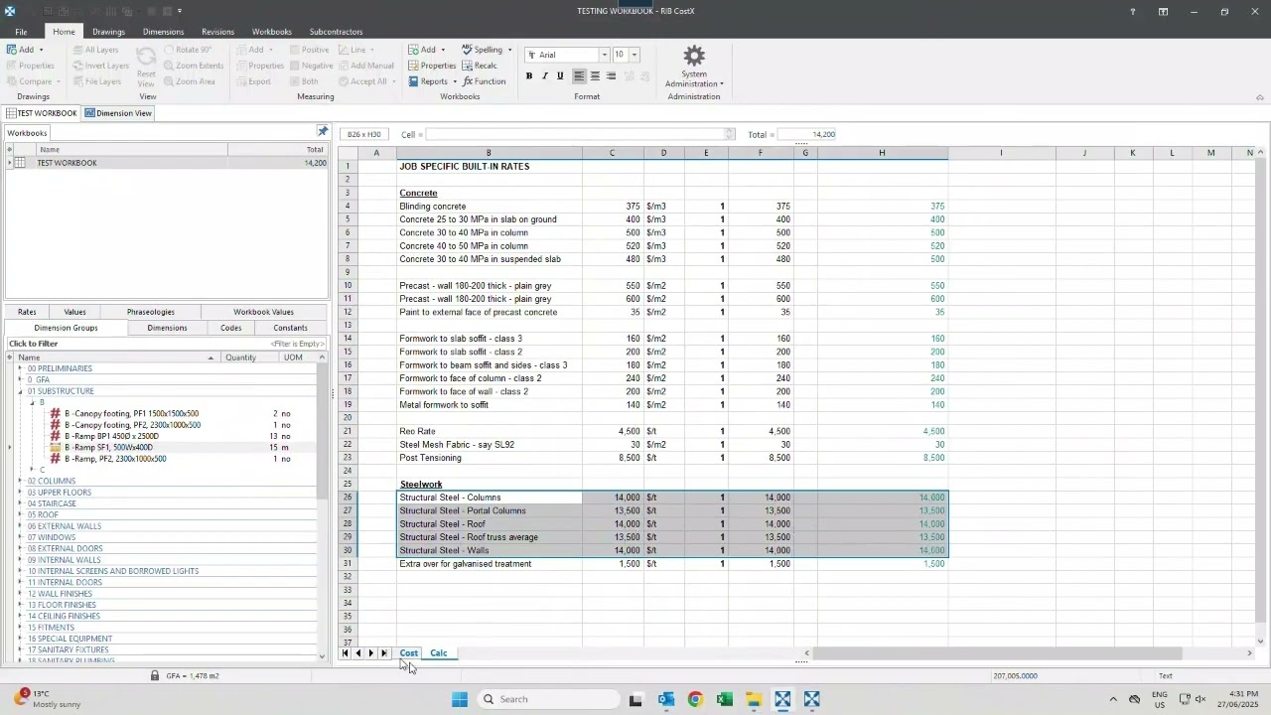
Task: Center-align the cell text
Action: [595, 76]
